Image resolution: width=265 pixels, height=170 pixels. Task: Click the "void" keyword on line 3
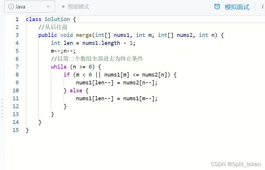click(67, 35)
